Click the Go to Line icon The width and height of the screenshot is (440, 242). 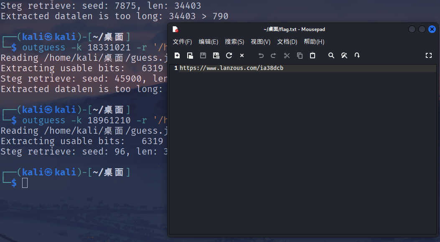(x=357, y=55)
